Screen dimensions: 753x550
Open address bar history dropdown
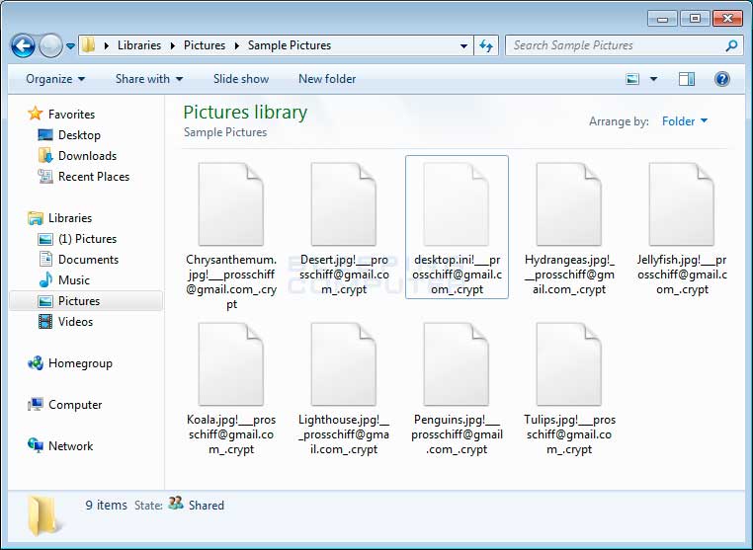pos(463,46)
